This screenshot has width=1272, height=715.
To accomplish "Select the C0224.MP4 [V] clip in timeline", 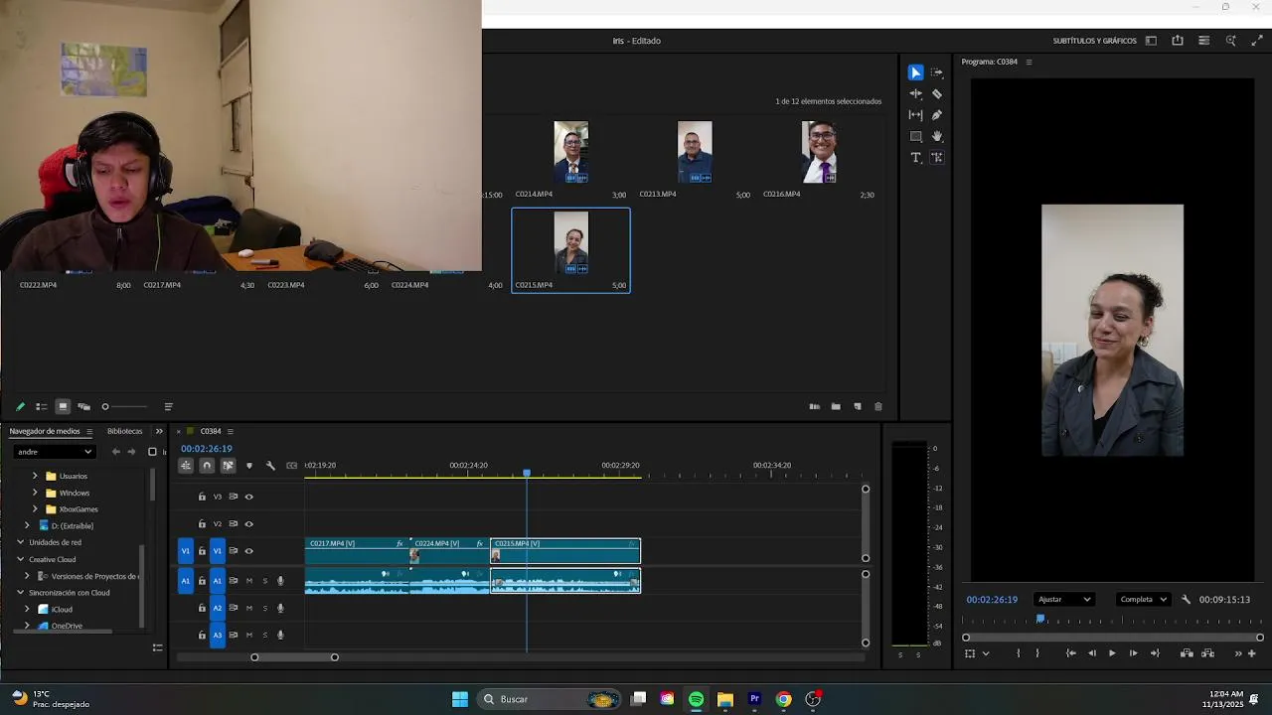I will tap(450, 551).
